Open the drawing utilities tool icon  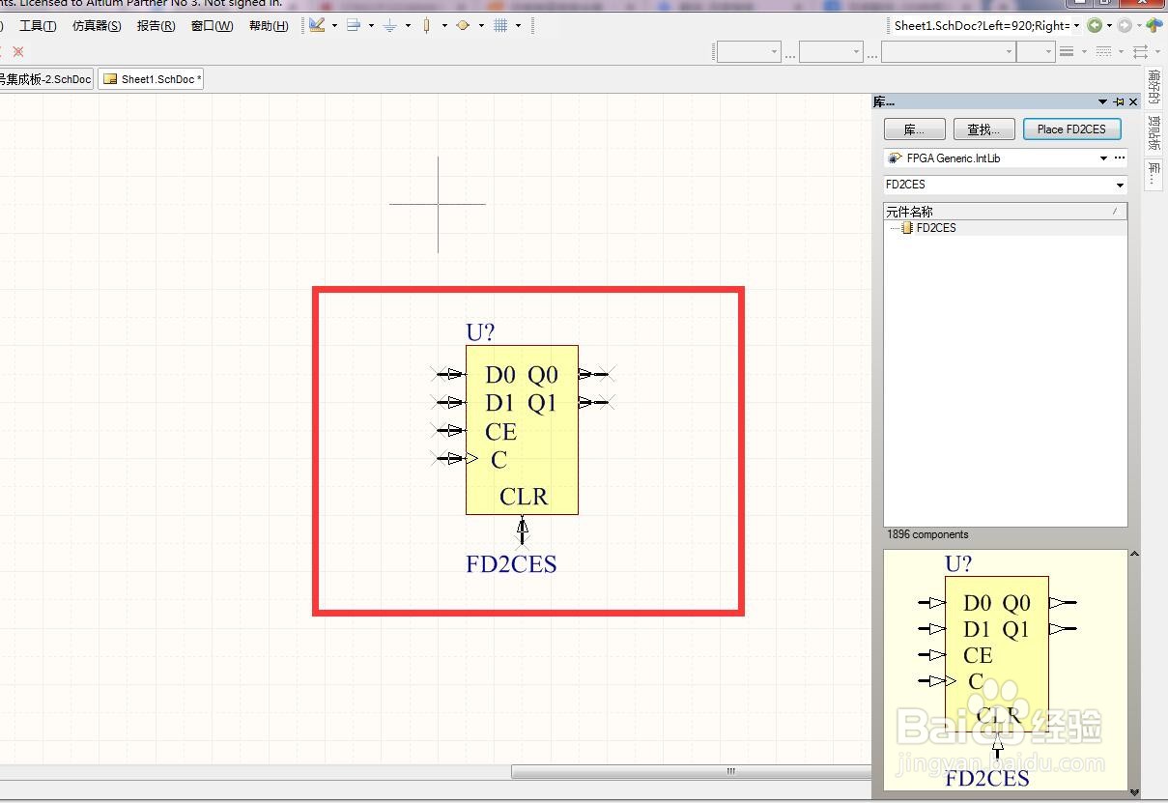[x=317, y=25]
